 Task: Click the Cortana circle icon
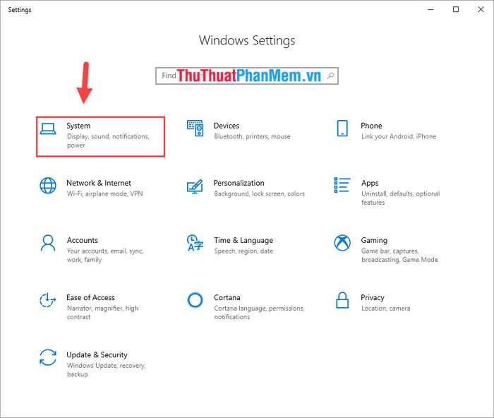click(x=195, y=300)
